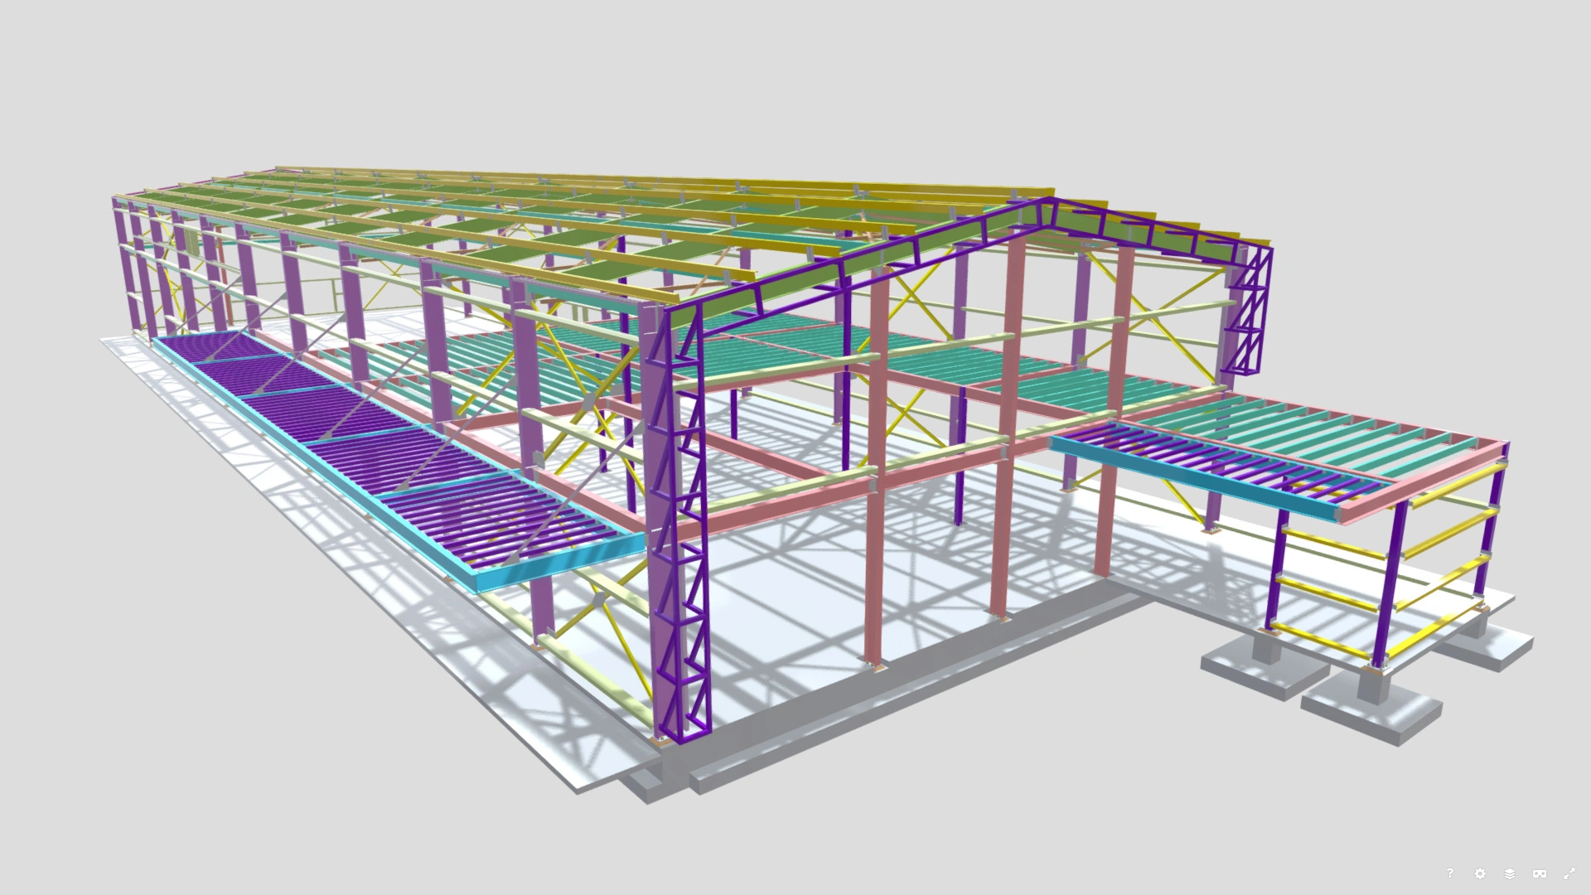Enter VR mode with headset icon
The image size is (1591, 895).
[x=1540, y=873]
